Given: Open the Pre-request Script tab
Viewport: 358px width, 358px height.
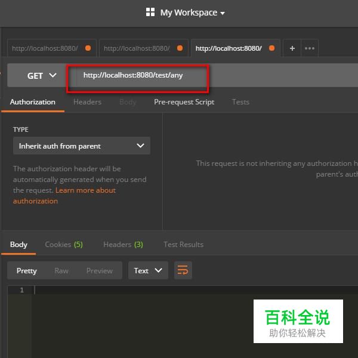Looking at the screenshot, I should [184, 102].
